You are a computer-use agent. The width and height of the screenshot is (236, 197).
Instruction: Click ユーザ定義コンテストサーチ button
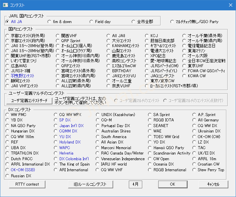point(29,101)
